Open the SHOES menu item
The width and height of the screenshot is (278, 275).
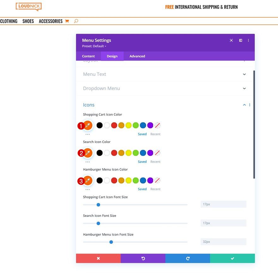[28, 21]
